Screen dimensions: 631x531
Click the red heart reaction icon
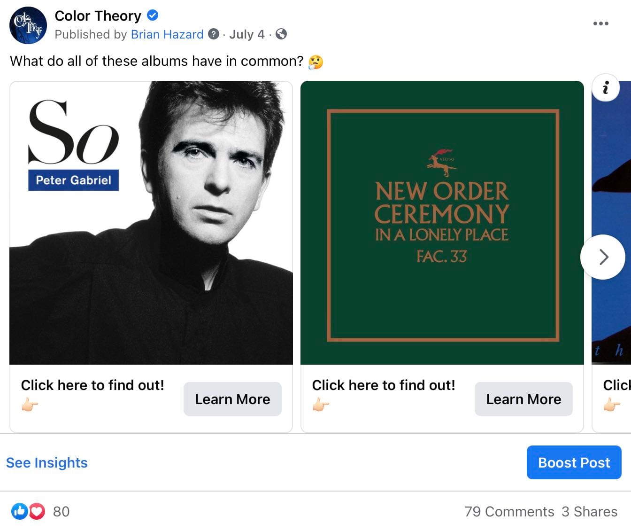(37, 511)
